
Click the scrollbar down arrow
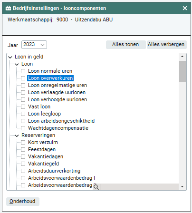tap(182, 186)
